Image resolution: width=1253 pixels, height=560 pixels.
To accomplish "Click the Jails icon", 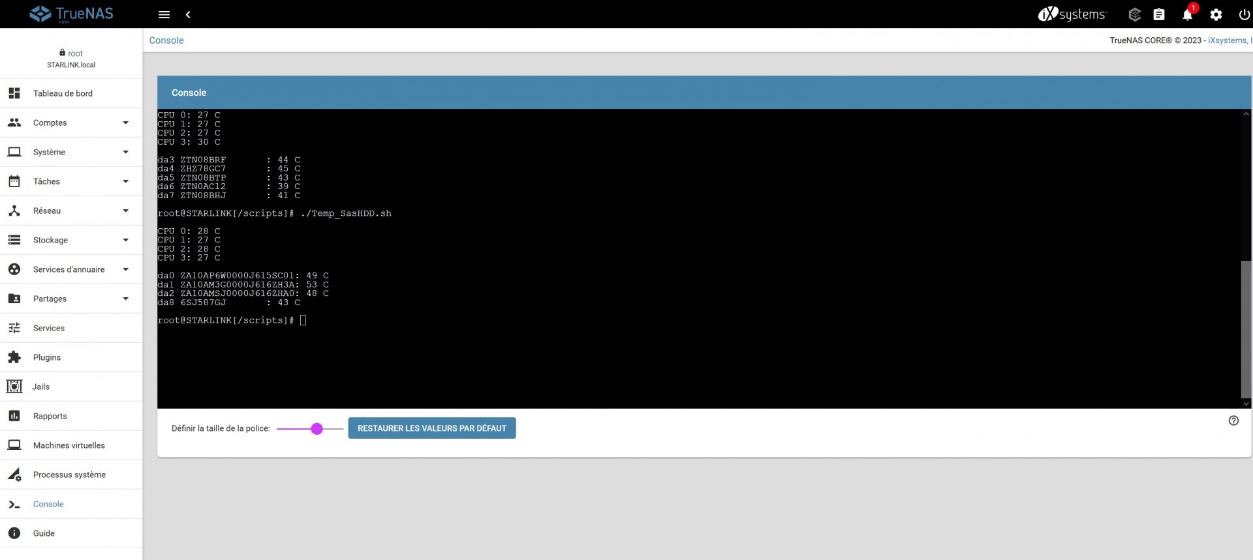I will [14, 387].
